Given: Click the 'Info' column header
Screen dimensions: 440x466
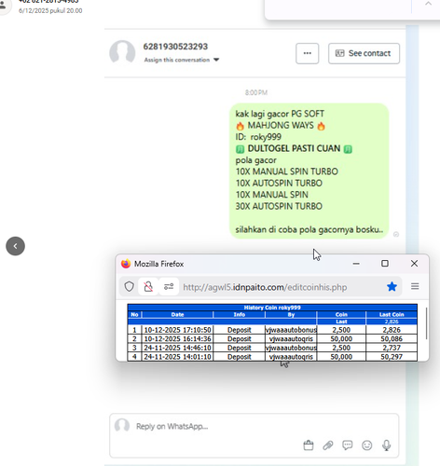Looking at the screenshot, I should [x=240, y=315].
